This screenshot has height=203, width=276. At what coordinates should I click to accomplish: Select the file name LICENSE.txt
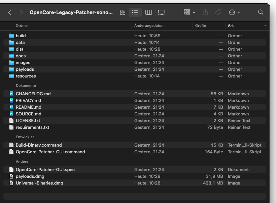pyautogui.click(x=28, y=120)
